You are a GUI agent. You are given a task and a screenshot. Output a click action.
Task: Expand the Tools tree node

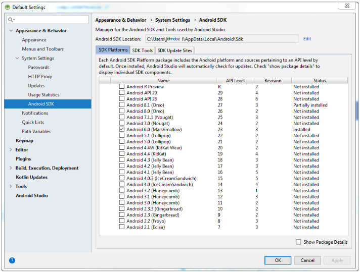pos(11,186)
